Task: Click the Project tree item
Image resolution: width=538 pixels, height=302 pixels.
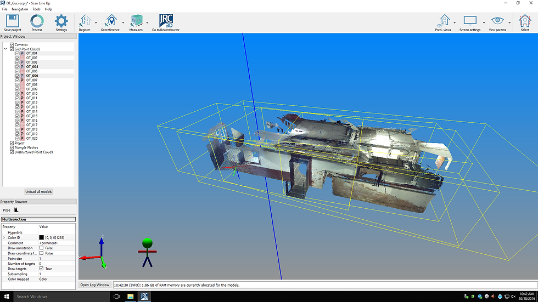Action: [x=19, y=143]
